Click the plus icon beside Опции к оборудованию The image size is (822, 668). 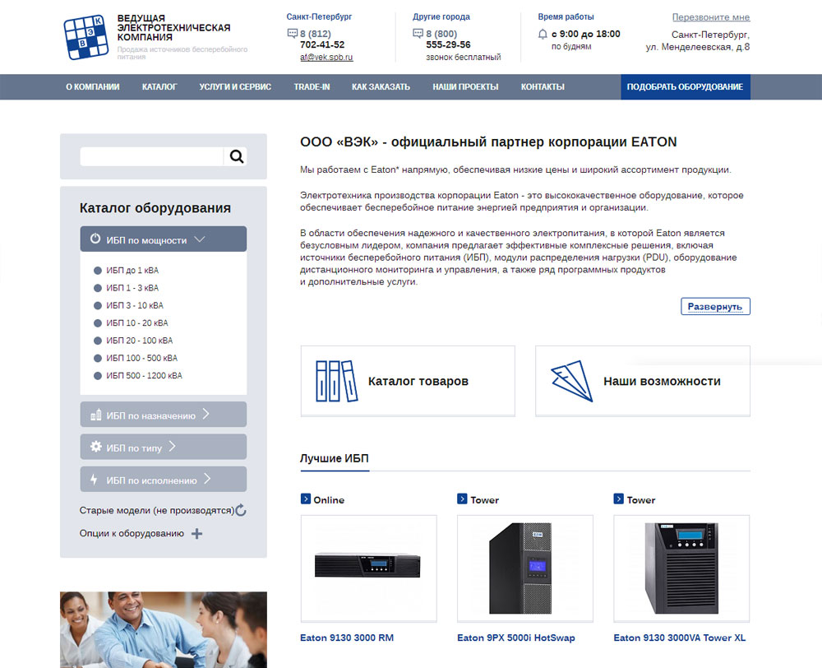tap(196, 534)
